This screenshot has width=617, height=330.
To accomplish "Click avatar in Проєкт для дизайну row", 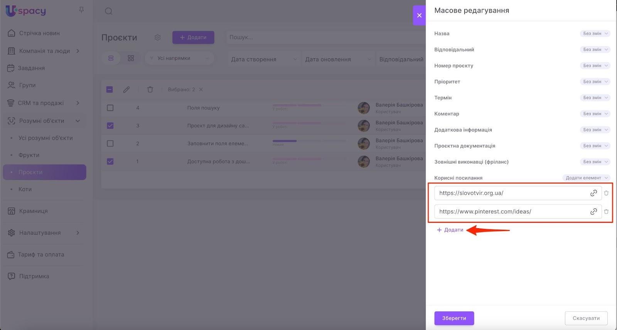I will point(364,126).
